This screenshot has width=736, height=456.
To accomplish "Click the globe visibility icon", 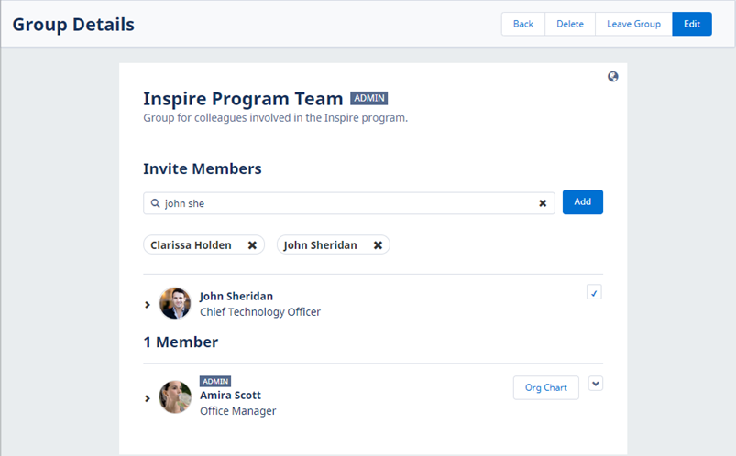I will (613, 77).
